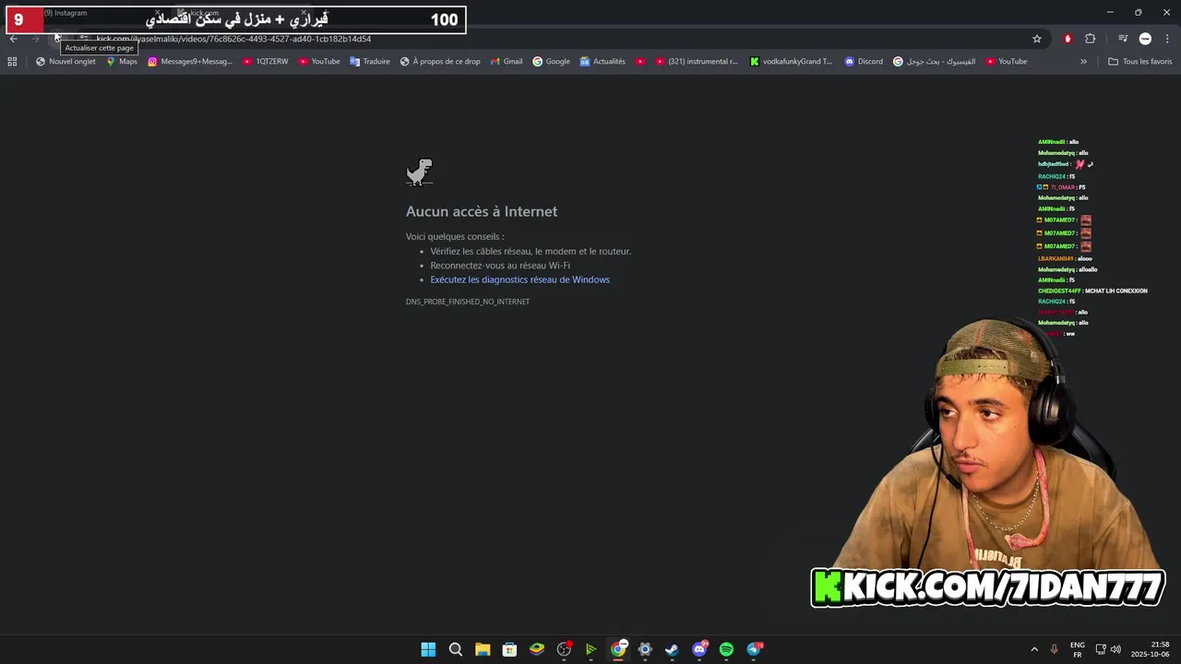The width and height of the screenshot is (1181, 664).
Task: Reload the page with the refresh button
Action: click(x=58, y=39)
